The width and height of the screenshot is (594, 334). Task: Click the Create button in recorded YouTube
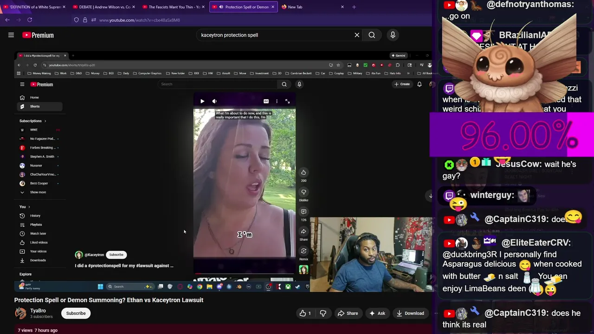pyautogui.click(x=402, y=84)
